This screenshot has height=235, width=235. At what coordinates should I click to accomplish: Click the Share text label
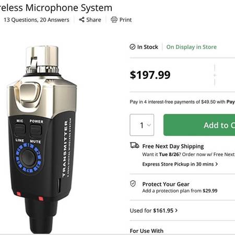point(93,20)
